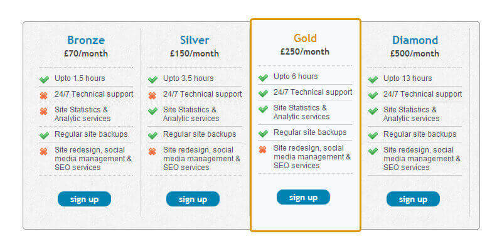Viewport: 502px width, 251px height.
Task: Click green check by Silver Regular site backups
Action: click(x=152, y=135)
